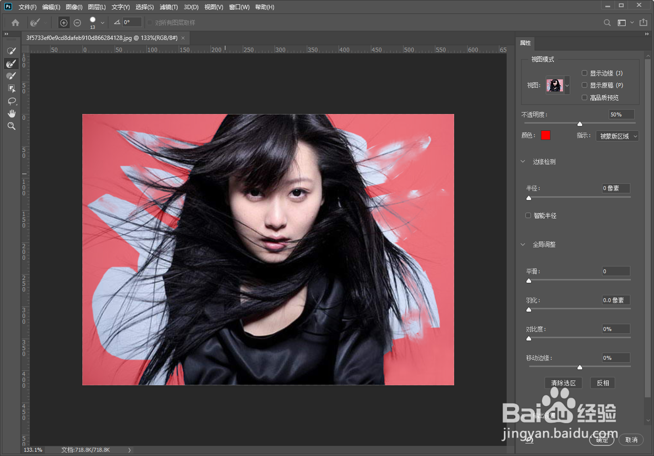Select the 属性 panel tab

(x=525, y=43)
